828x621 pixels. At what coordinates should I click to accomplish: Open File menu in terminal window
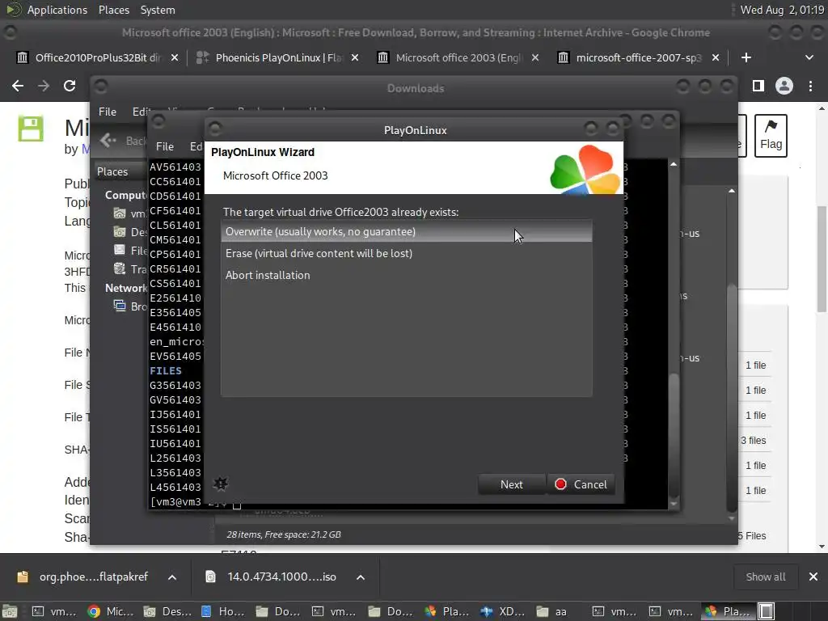(165, 147)
